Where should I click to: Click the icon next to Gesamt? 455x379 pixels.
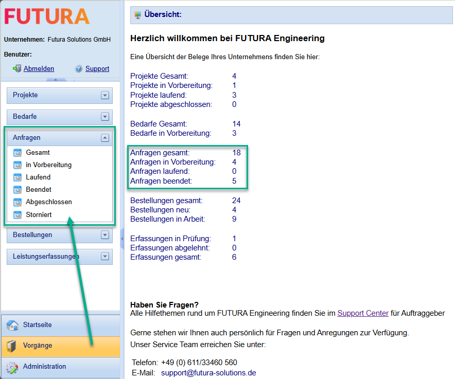pyautogui.click(x=18, y=153)
